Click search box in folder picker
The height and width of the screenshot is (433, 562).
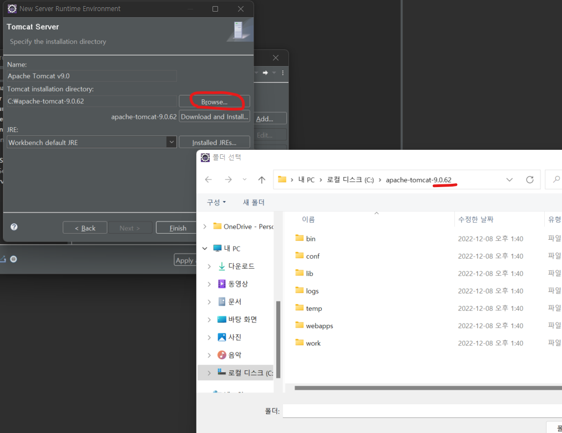(x=553, y=179)
